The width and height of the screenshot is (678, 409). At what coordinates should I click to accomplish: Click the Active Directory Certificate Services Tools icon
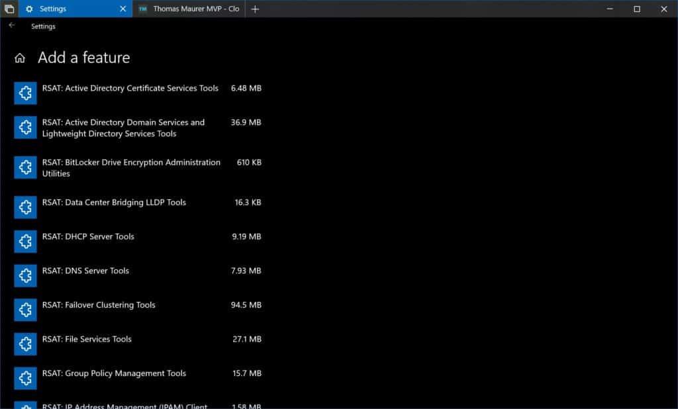[25, 93]
